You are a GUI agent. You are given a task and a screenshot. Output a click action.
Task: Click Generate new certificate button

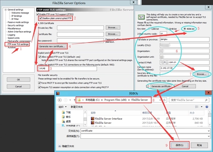point(52,46)
